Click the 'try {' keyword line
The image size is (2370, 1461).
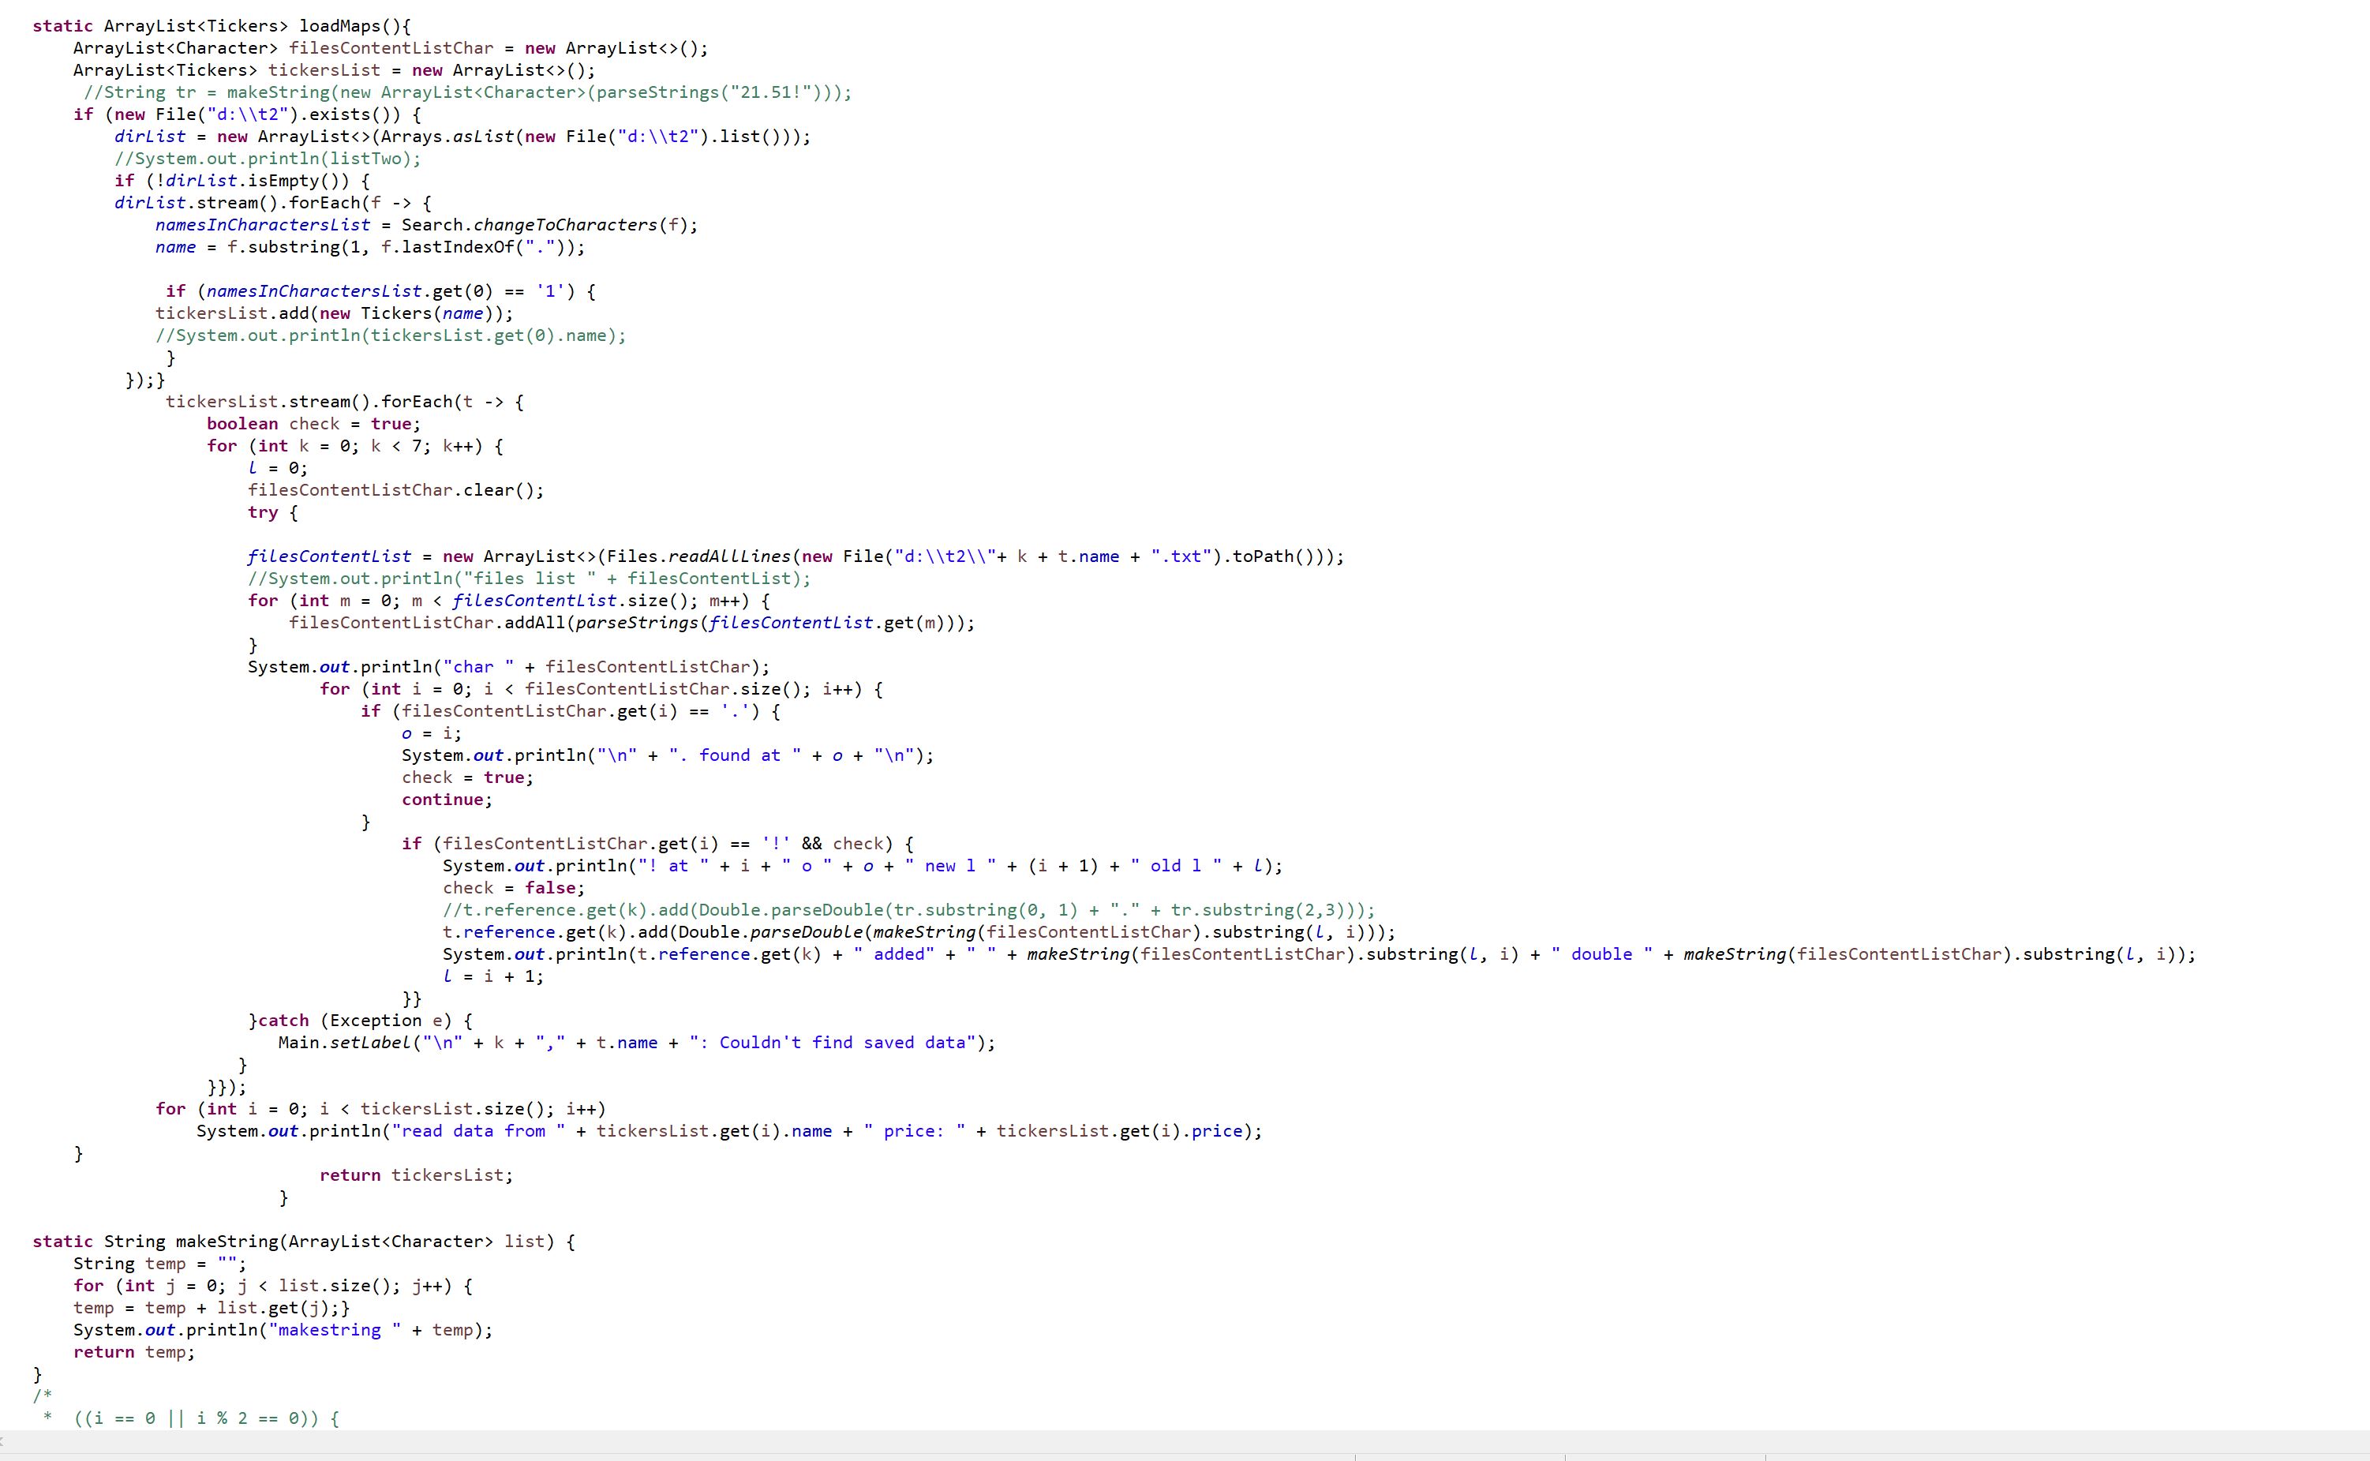pyautogui.click(x=273, y=512)
